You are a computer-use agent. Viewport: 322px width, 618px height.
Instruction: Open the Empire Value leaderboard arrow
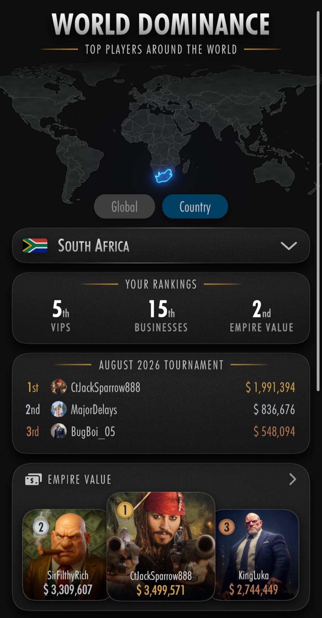pyautogui.click(x=293, y=479)
